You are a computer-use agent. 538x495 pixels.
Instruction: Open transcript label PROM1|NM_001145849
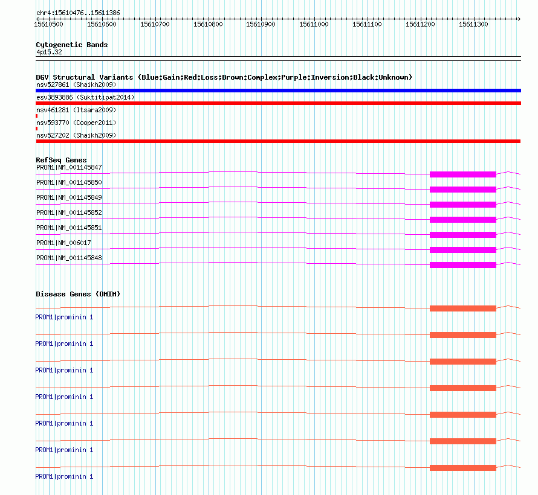69,197
